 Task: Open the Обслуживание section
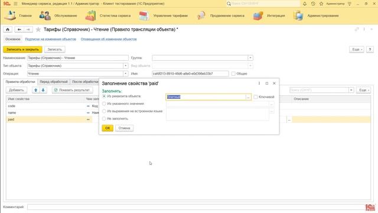point(58,15)
